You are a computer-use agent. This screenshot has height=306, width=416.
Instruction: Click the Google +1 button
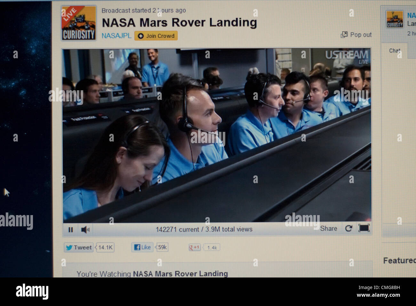(195, 247)
